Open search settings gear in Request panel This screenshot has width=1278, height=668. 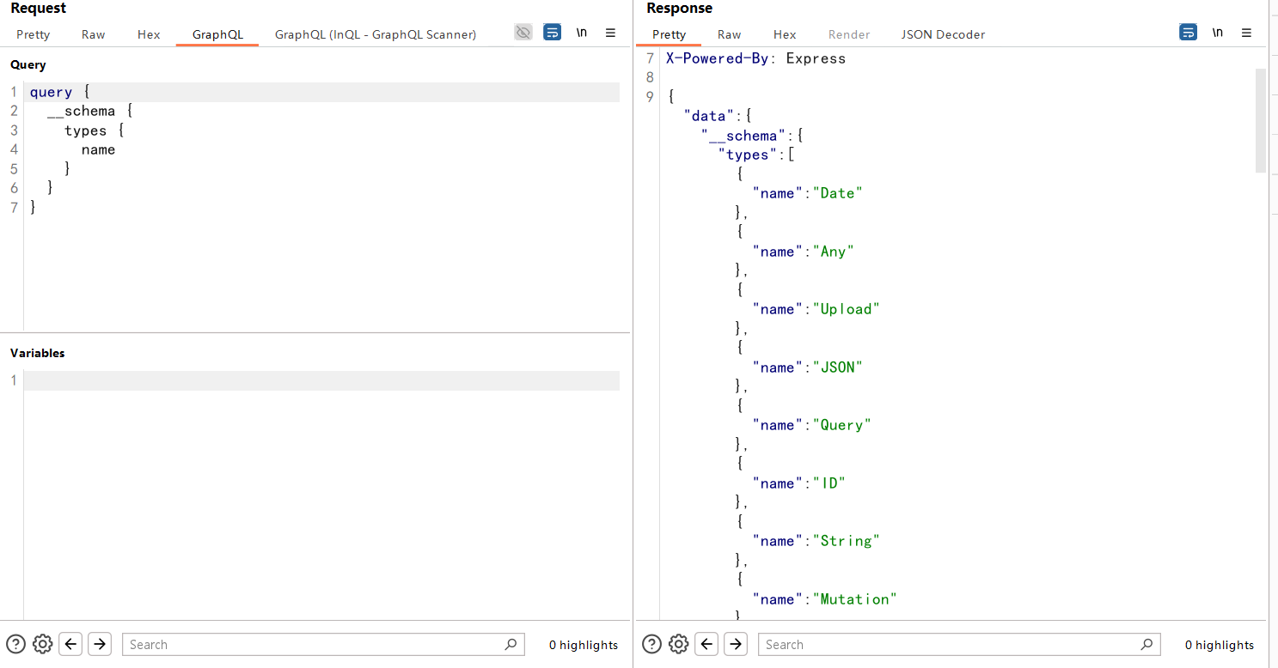(43, 644)
